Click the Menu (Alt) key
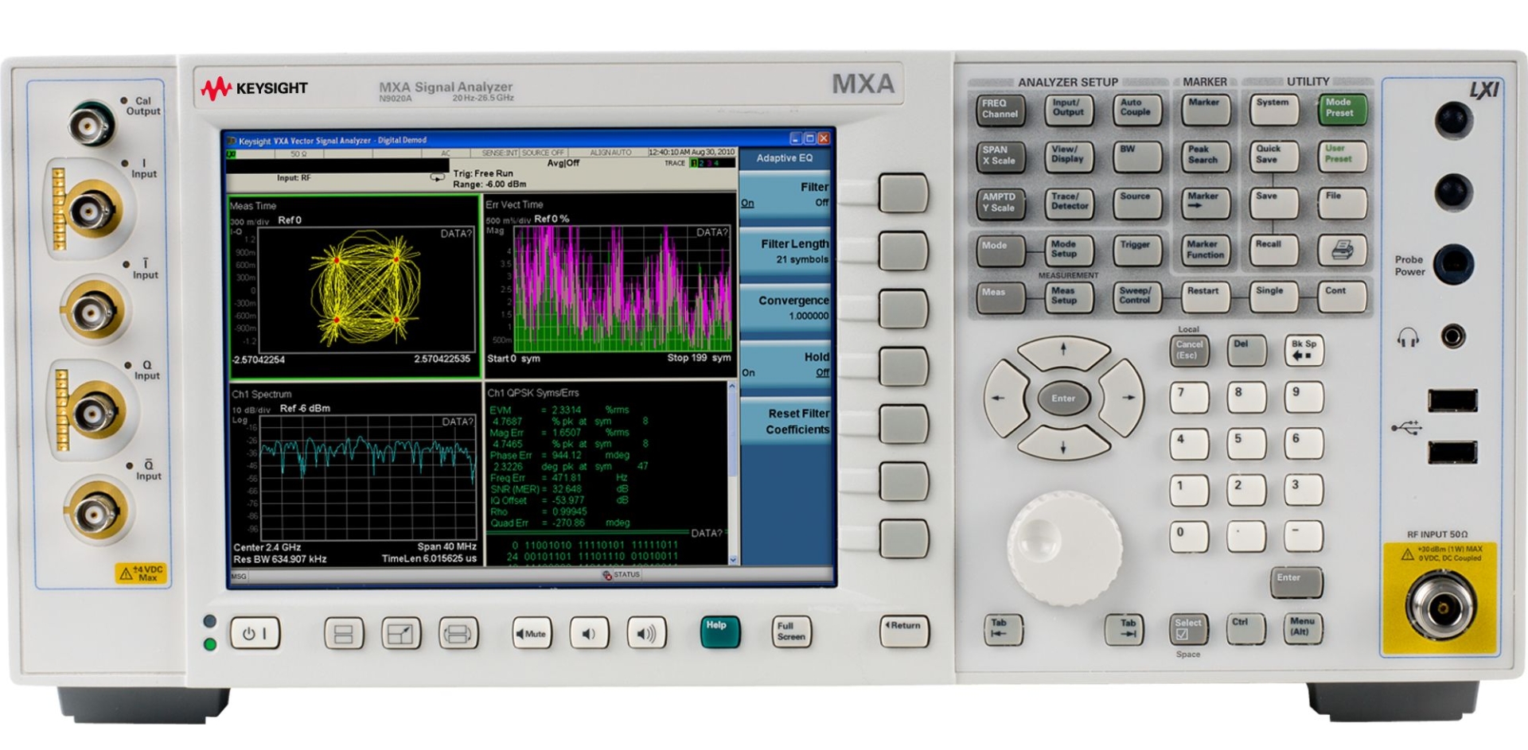1528x750 pixels. [1303, 629]
